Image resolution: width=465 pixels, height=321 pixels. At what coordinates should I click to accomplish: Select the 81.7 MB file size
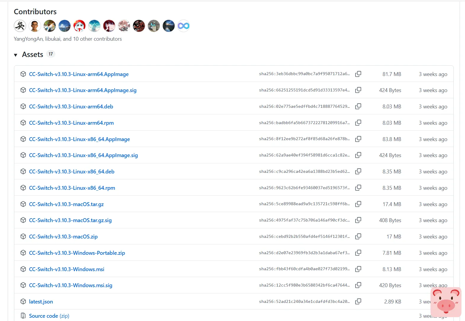(x=392, y=74)
